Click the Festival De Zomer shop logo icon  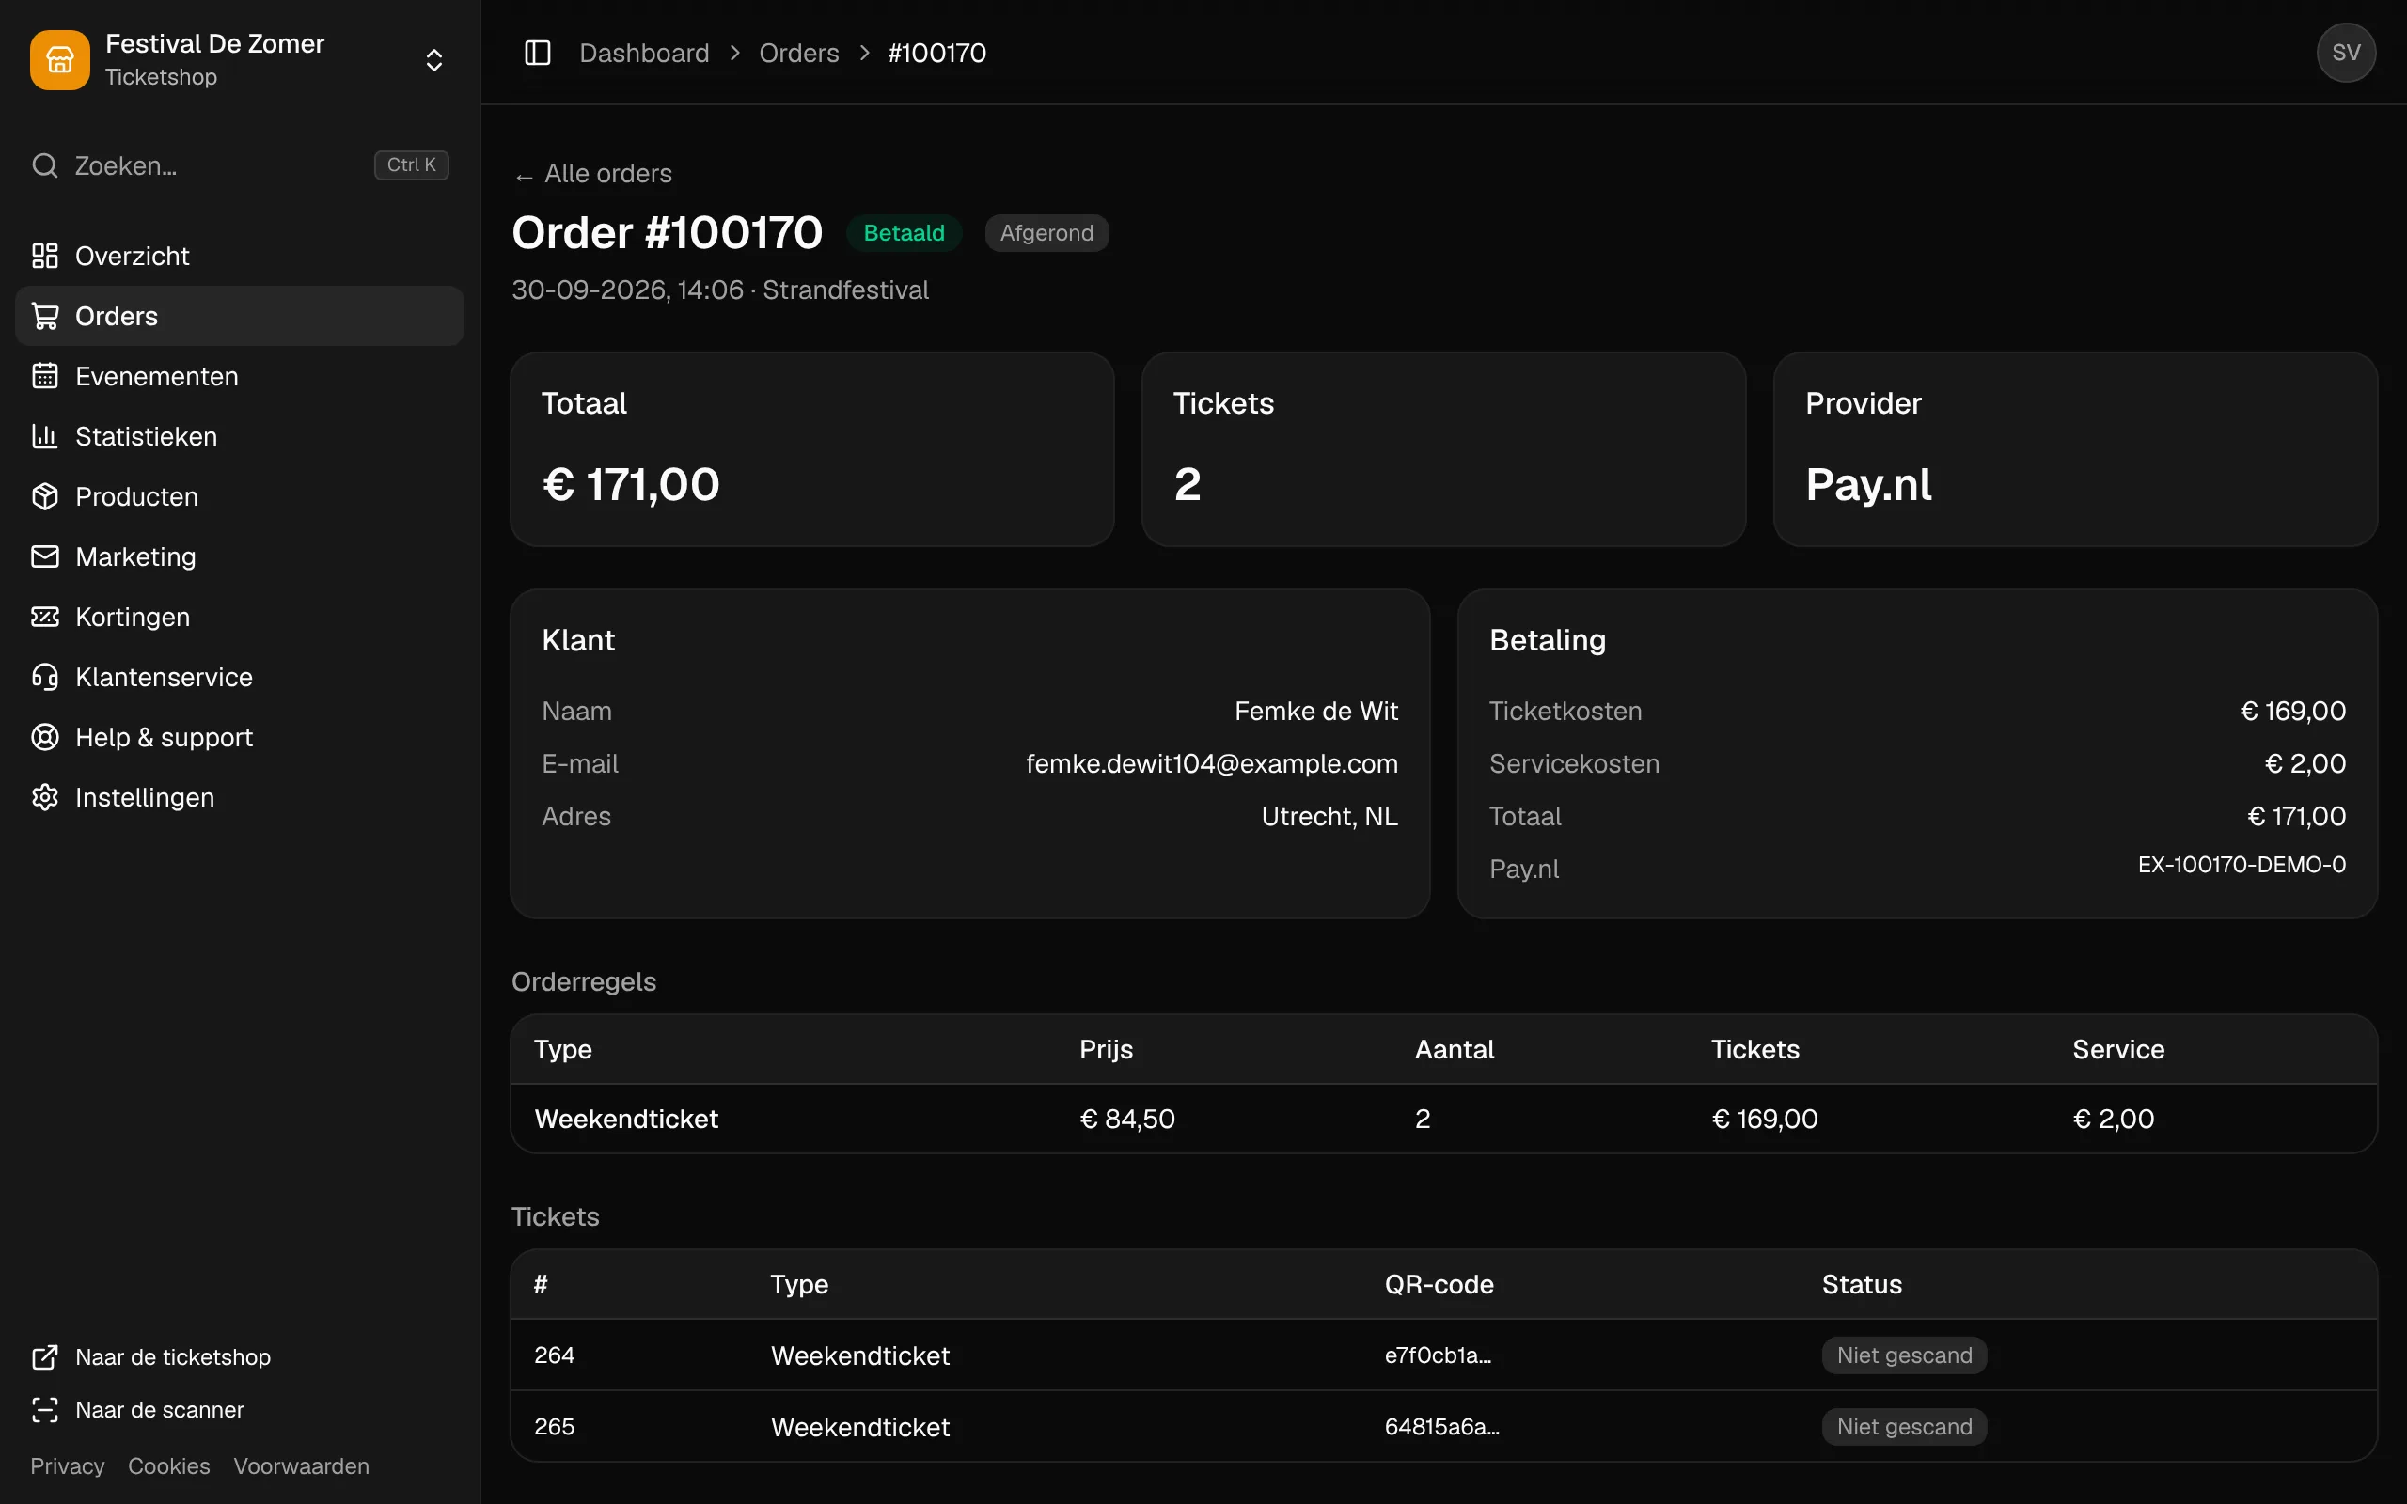coord(59,59)
